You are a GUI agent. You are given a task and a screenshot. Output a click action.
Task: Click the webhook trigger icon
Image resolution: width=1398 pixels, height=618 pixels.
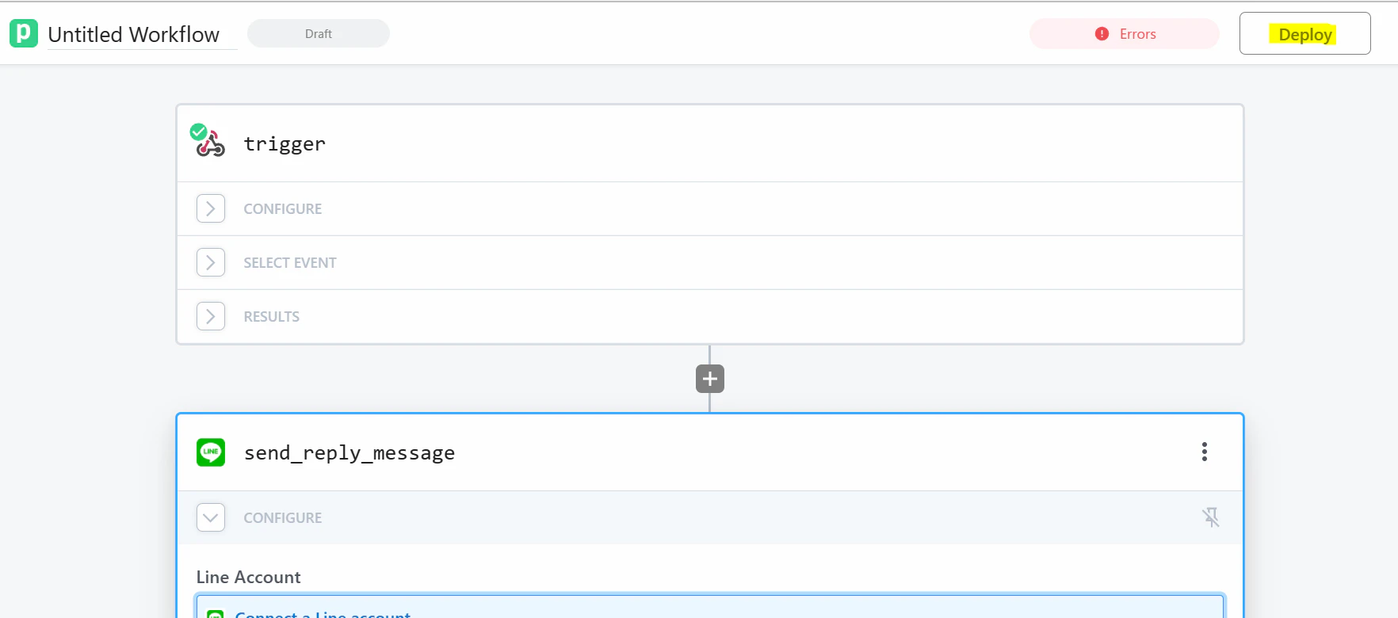pyautogui.click(x=212, y=145)
